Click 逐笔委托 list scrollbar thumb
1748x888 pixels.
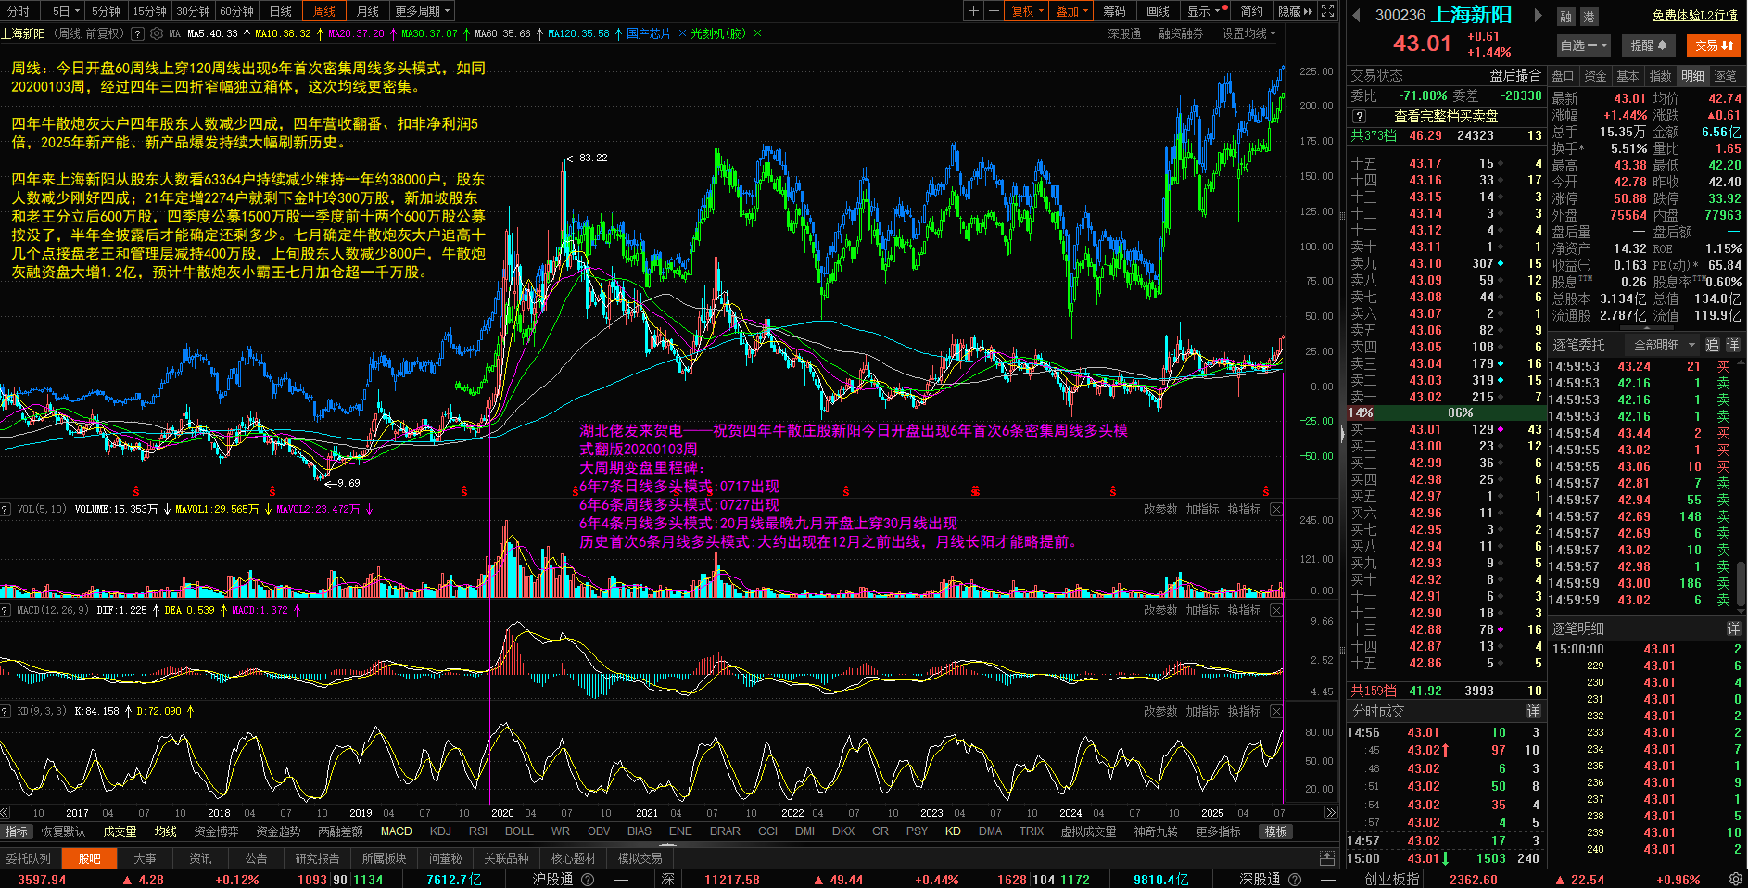point(1742,583)
